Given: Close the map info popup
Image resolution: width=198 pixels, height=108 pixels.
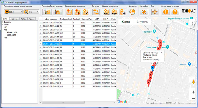Looking at the screenshot, I should 162,53.
